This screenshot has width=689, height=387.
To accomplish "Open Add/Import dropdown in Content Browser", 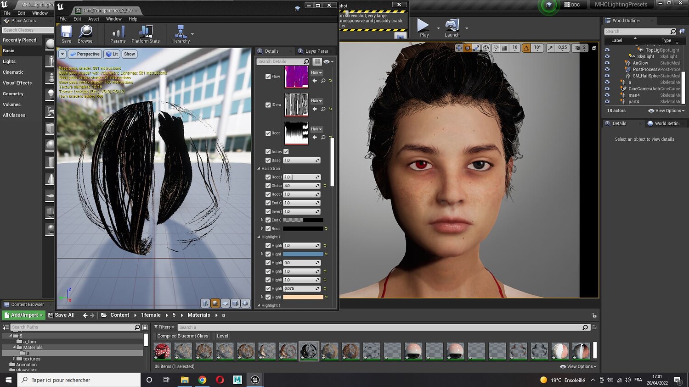I will 23,315.
